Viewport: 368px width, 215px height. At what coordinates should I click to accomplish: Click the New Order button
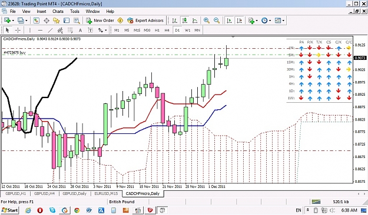(x=100, y=21)
